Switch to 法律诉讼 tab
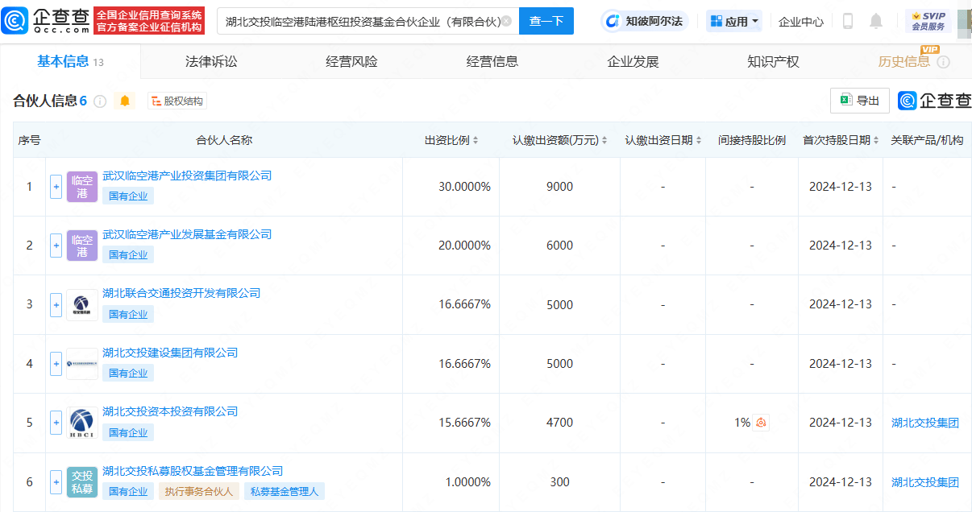This screenshot has height=512, width=972. [x=211, y=62]
